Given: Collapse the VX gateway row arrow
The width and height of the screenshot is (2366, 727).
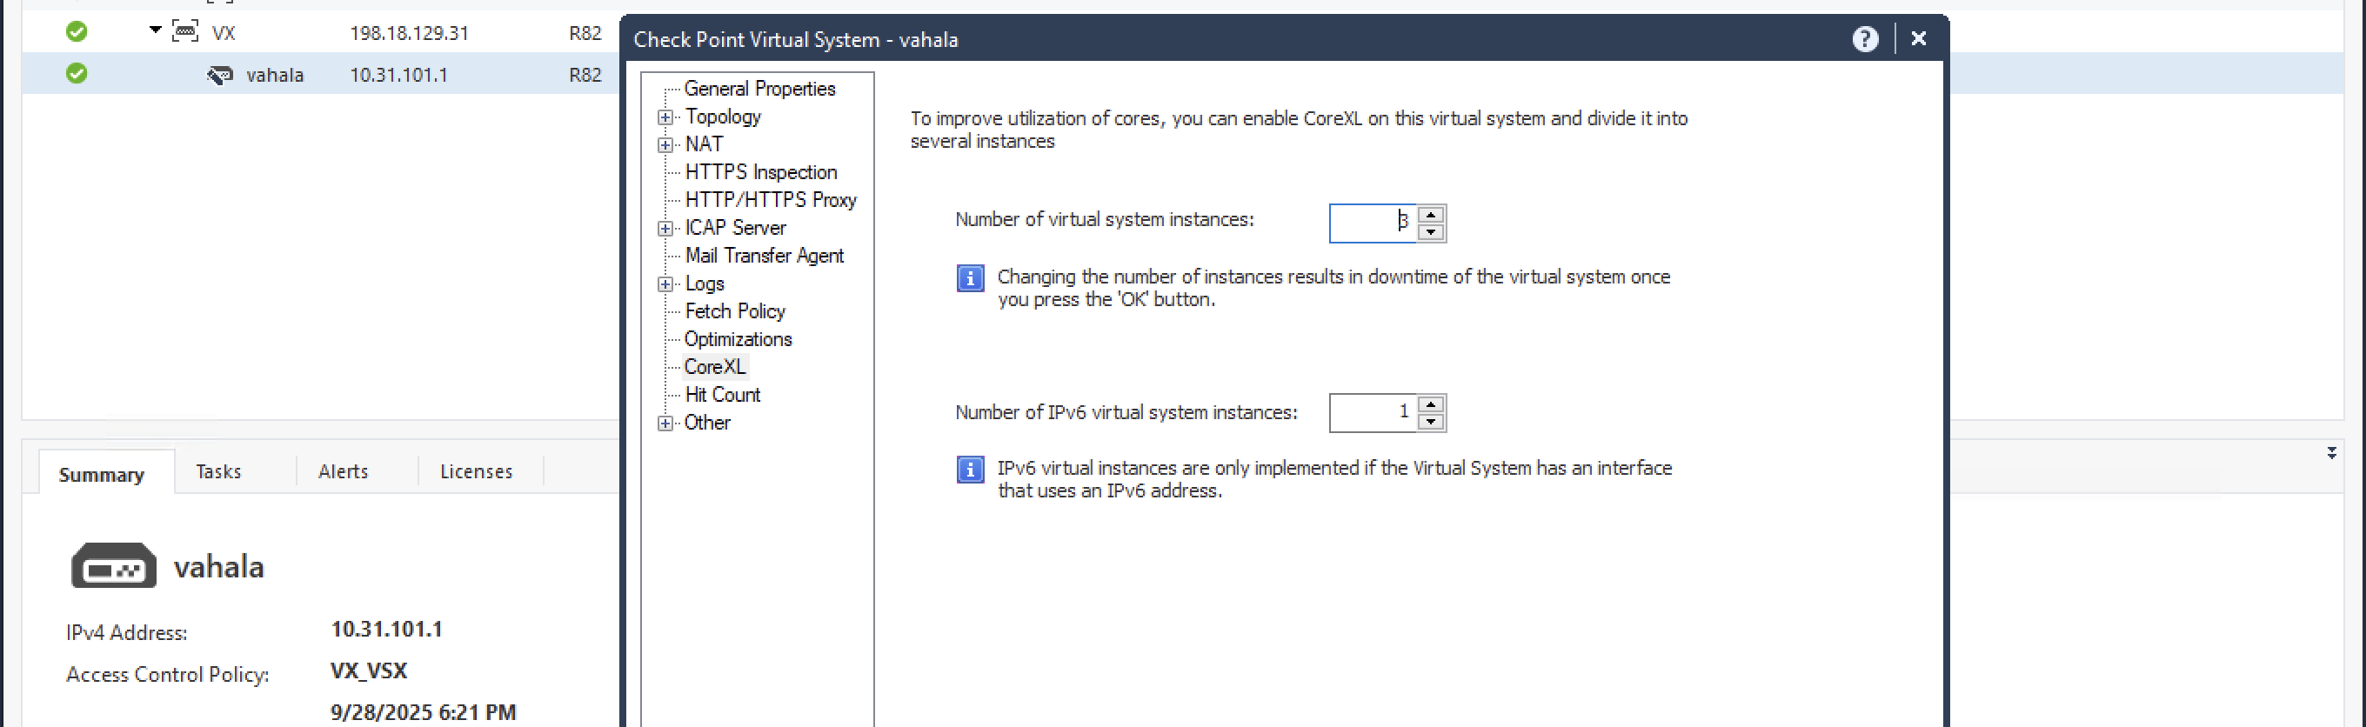Looking at the screenshot, I should (x=155, y=31).
